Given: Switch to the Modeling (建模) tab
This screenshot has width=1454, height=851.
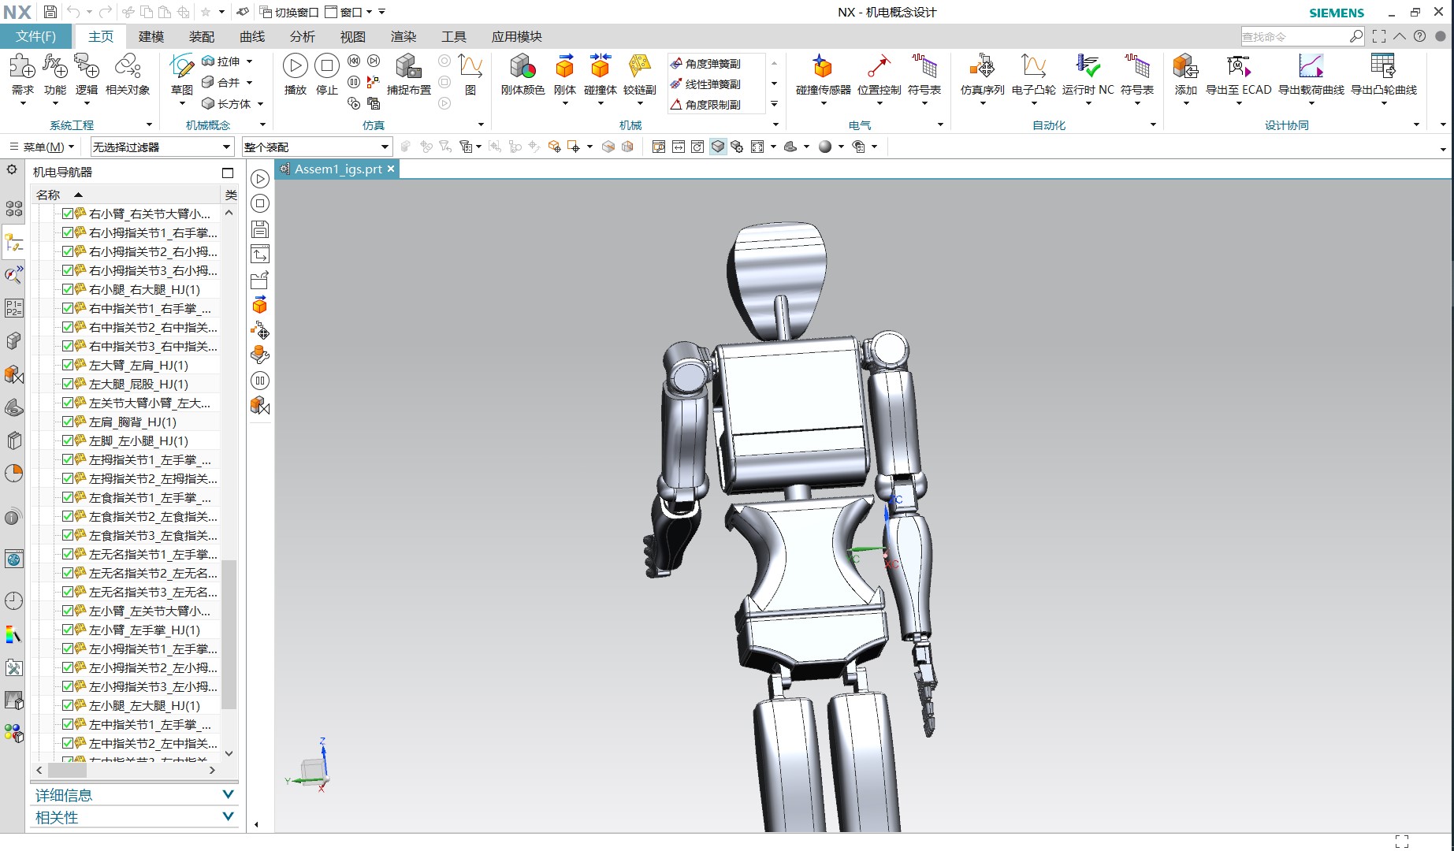Looking at the screenshot, I should point(151,36).
